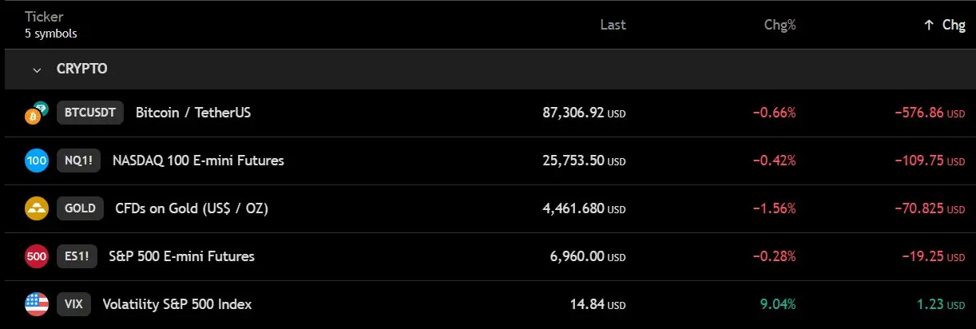
Task: Sort by the Chg% column header
Action: [780, 25]
